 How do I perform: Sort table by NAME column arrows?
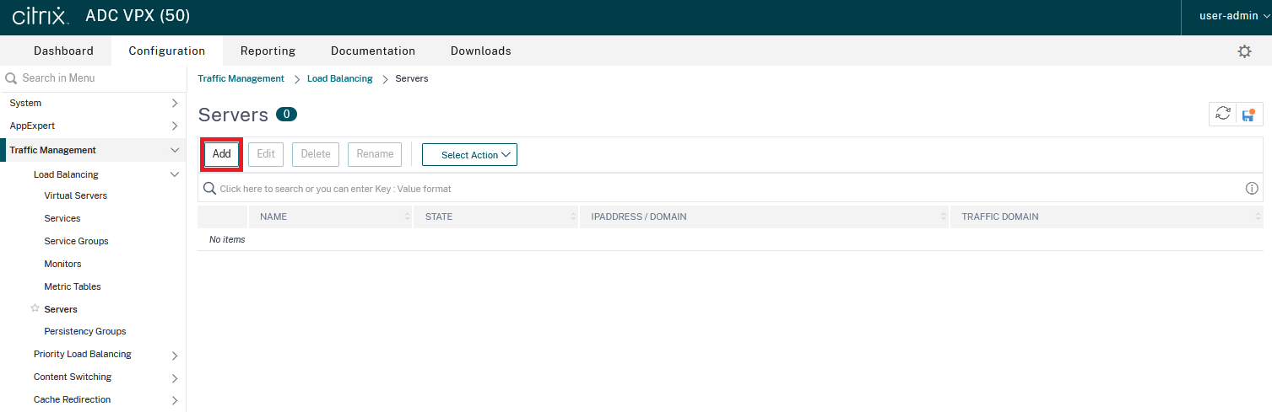pyautogui.click(x=408, y=217)
